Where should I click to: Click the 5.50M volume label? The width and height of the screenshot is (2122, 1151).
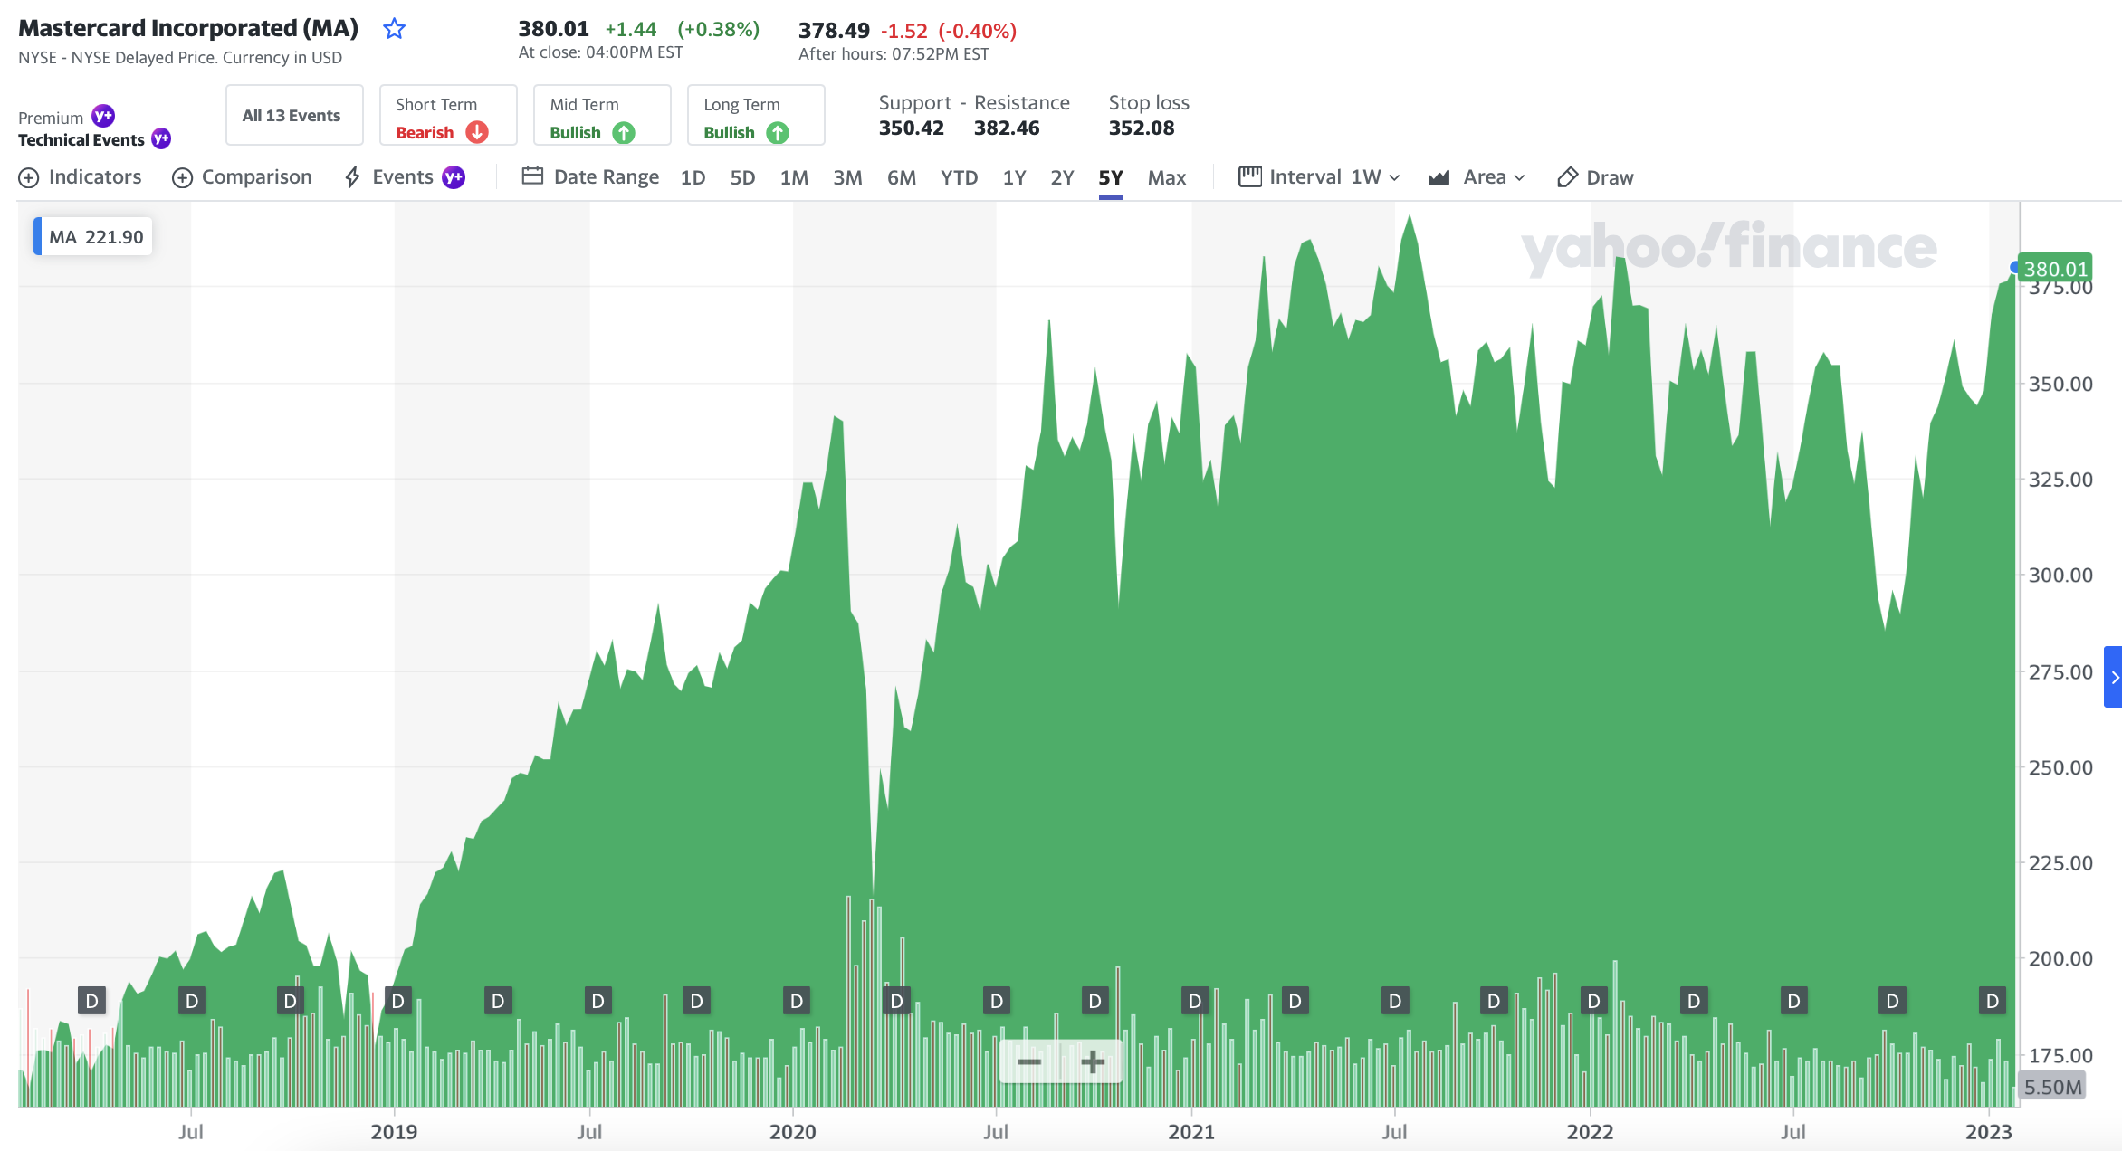click(2052, 1087)
